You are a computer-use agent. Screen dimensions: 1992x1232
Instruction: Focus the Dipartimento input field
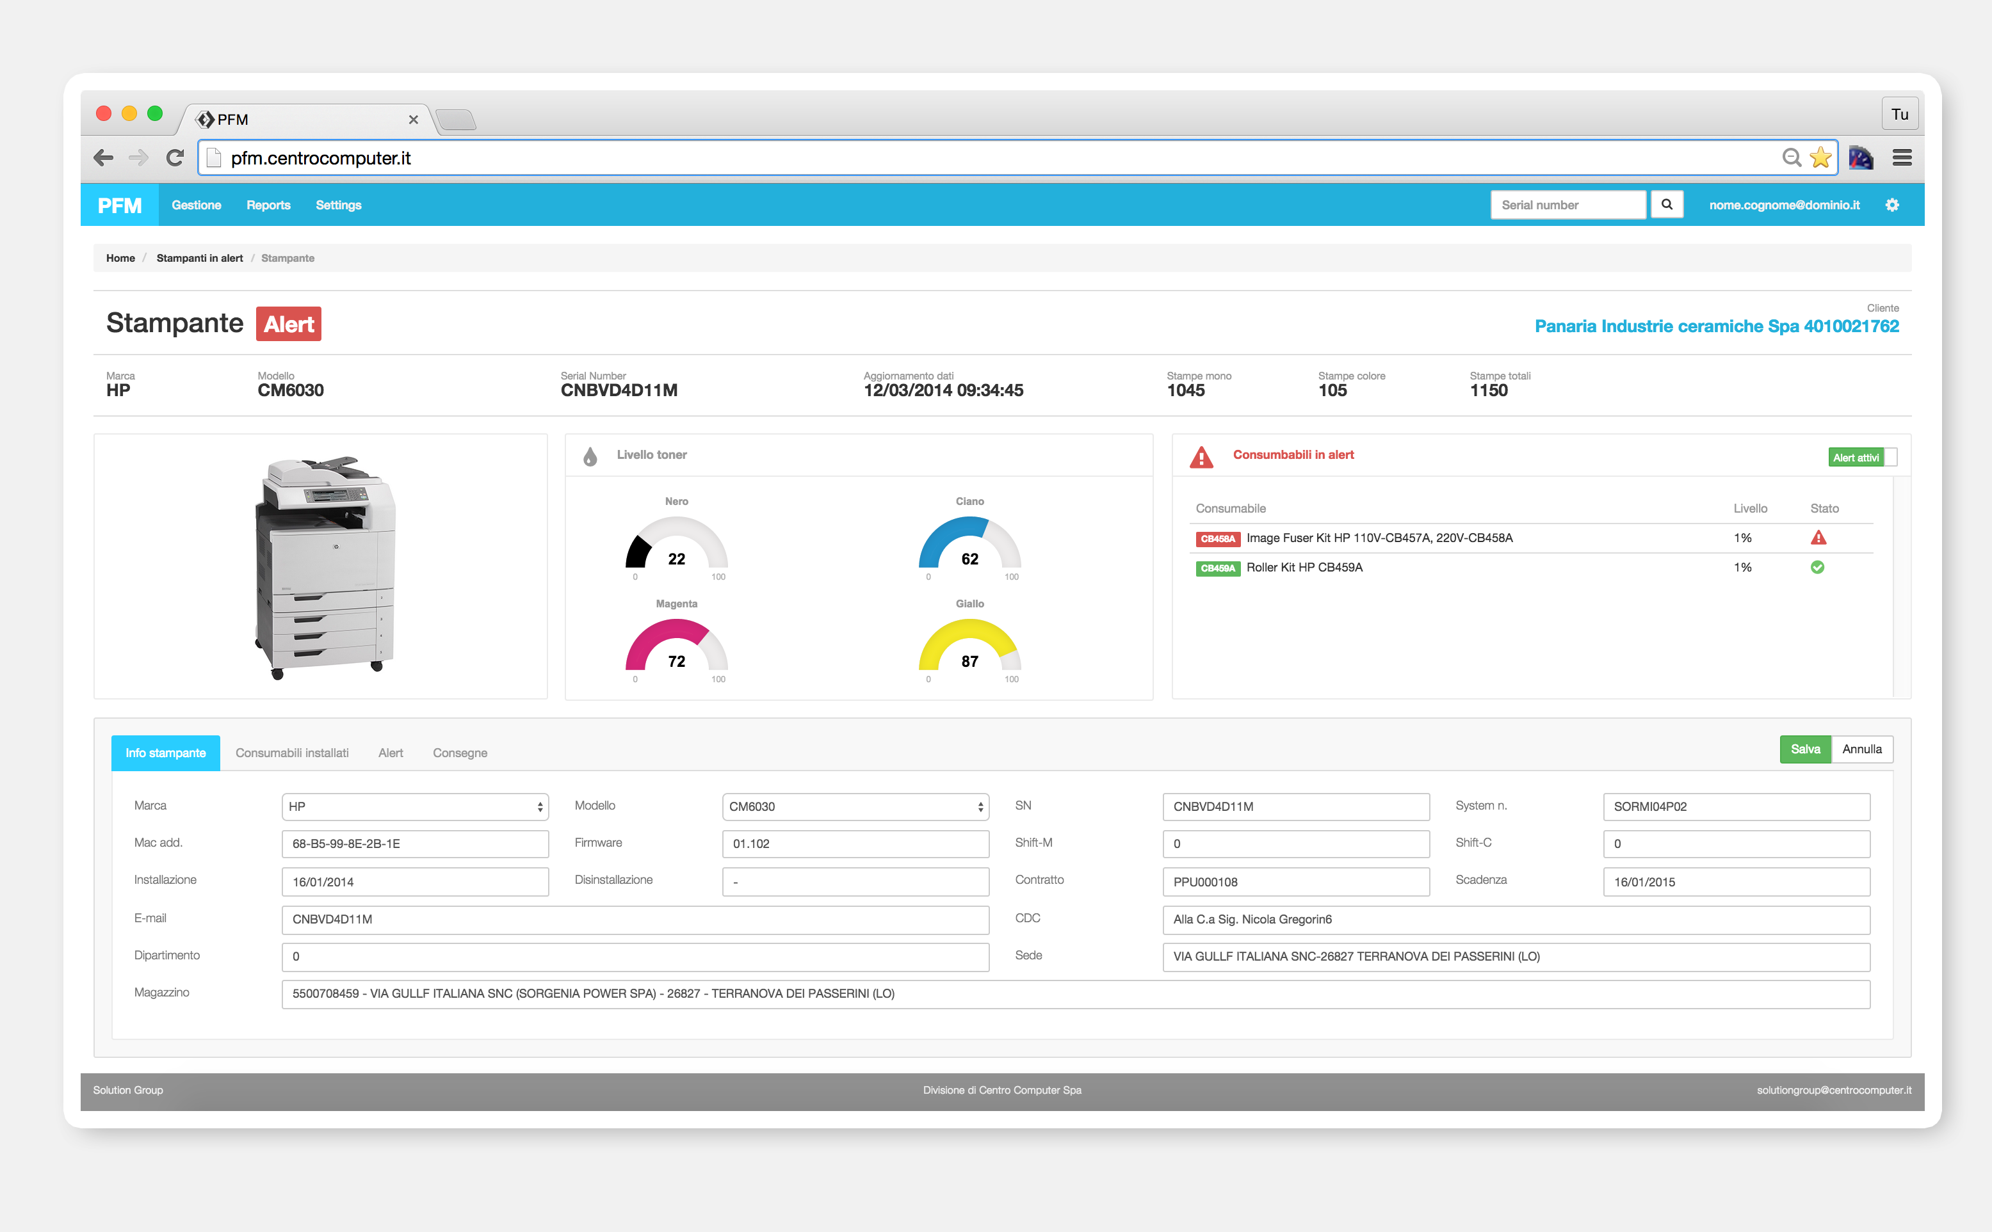pos(635,957)
